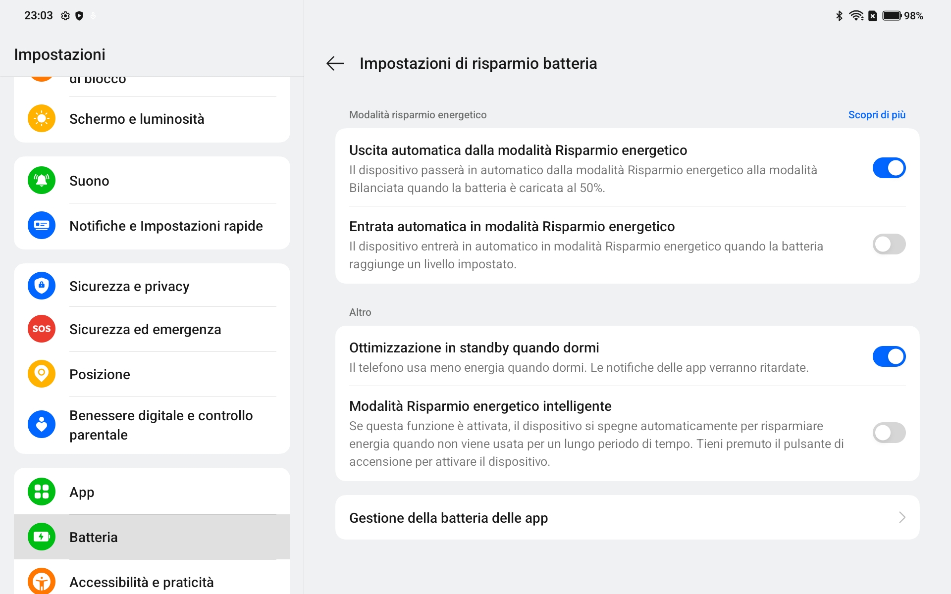The height and width of the screenshot is (594, 951).
Task: Turn off Ottimizzazione in standby quando dormi
Action: coord(889,356)
